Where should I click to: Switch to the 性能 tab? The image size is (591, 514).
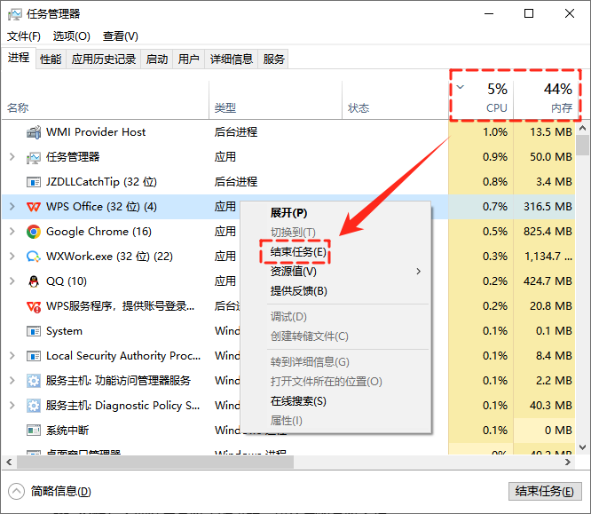coord(51,59)
